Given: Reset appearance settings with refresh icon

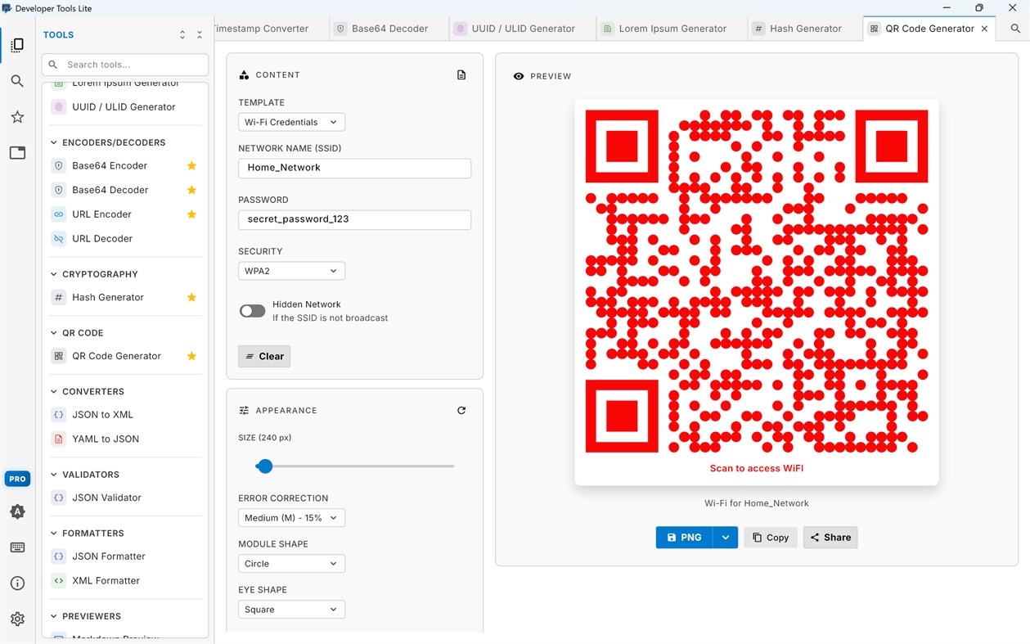Looking at the screenshot, I should (461, 410).
